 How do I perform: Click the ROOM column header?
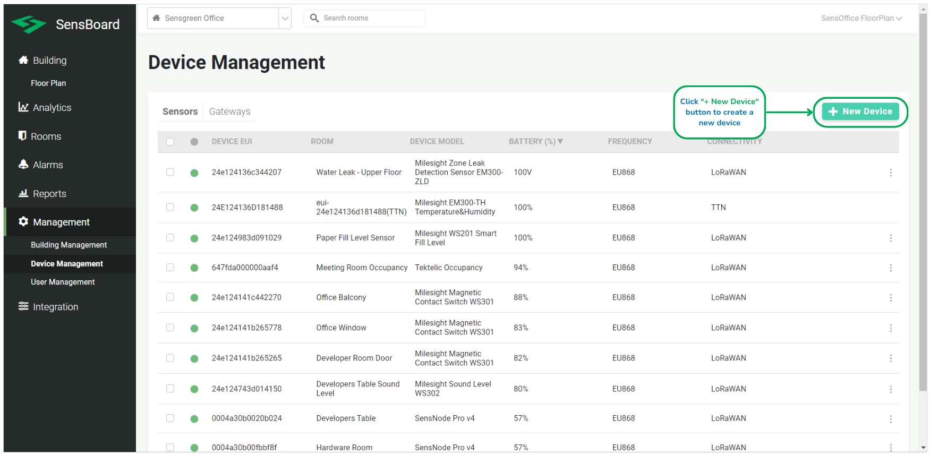point(322,142)
